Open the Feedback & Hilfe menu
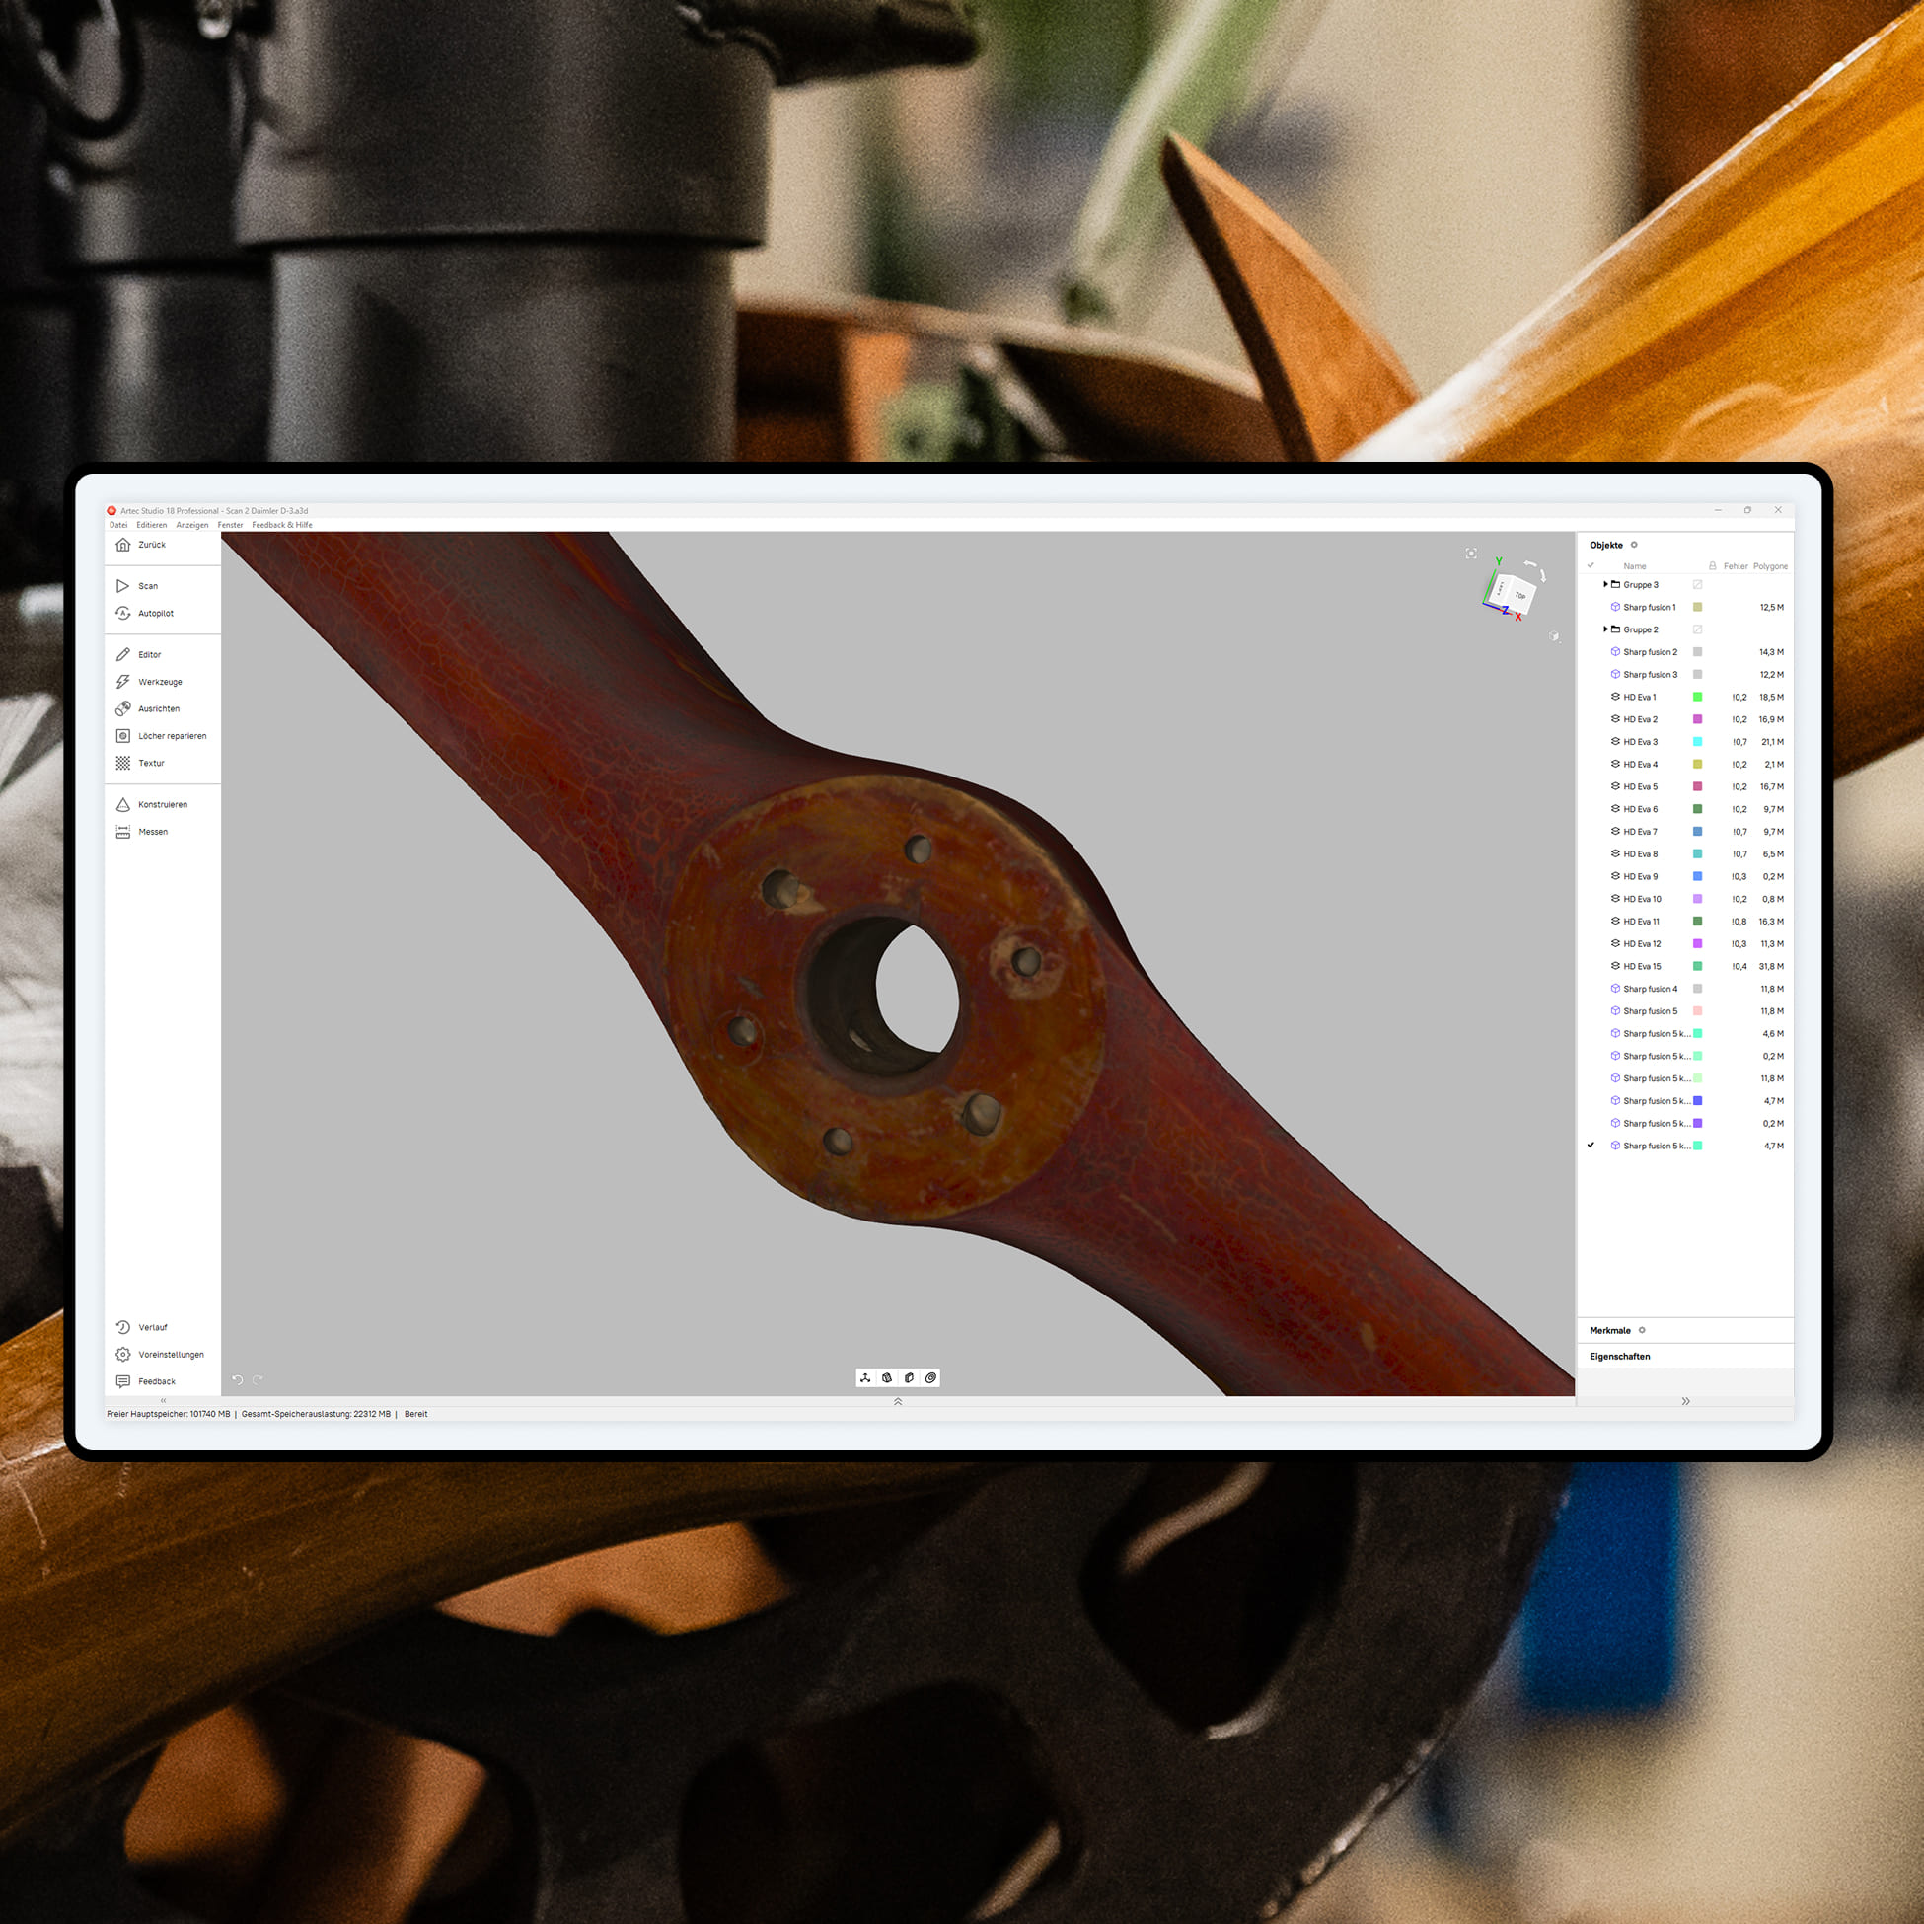Viewport: 1924px width, 1924px height. click(x=282, y=525)
